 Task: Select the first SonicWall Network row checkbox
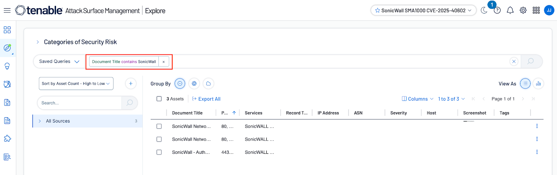pyautogui.click(x=159, y=126)
